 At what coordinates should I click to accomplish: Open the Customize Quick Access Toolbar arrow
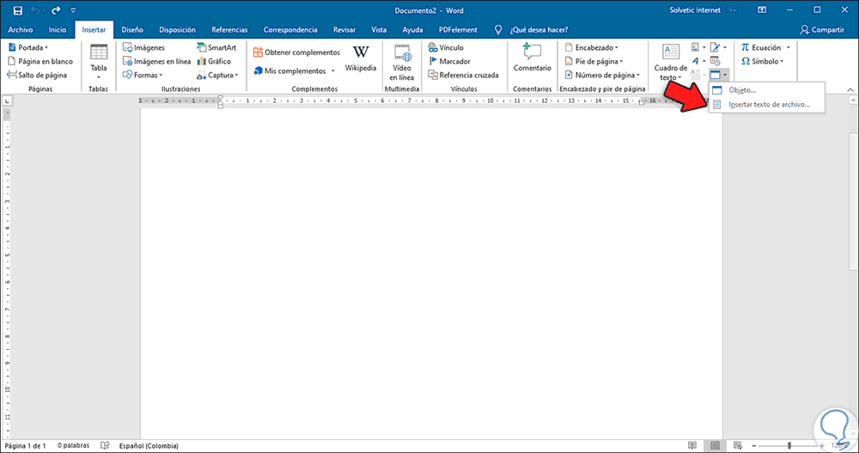(x=73, y=10)
